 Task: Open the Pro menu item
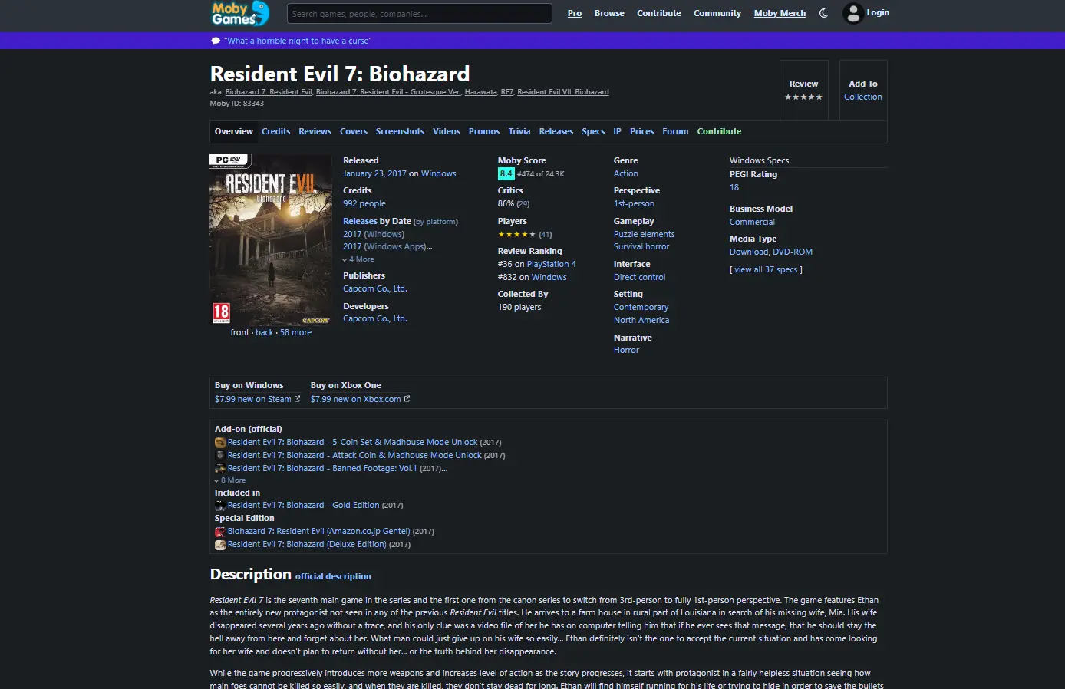tap(575, 13)
